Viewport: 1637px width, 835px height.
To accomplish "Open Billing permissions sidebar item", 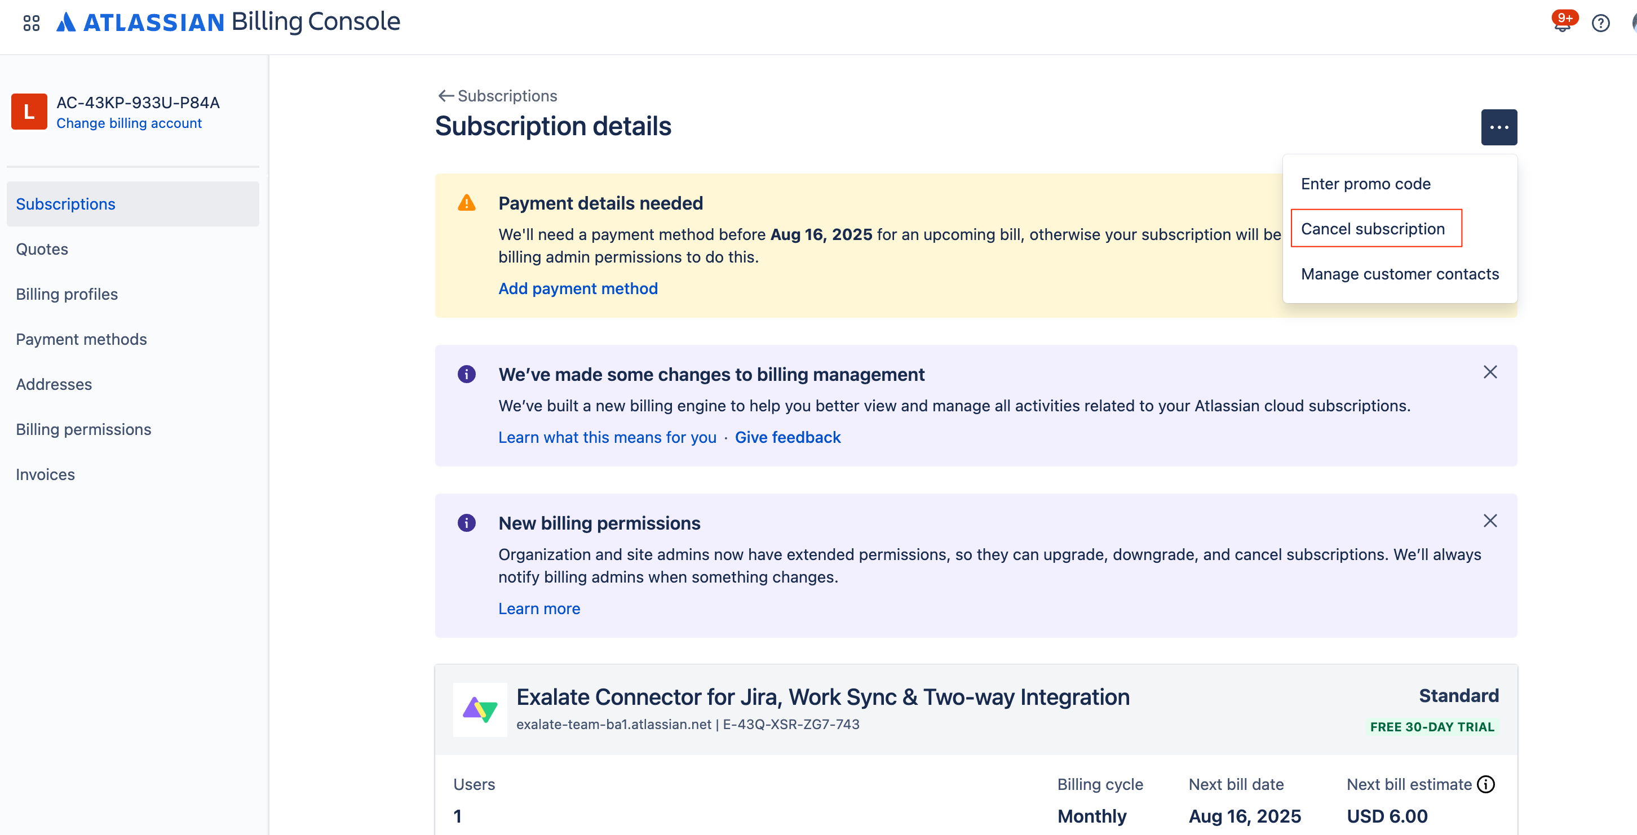I will tap(83, 429).
